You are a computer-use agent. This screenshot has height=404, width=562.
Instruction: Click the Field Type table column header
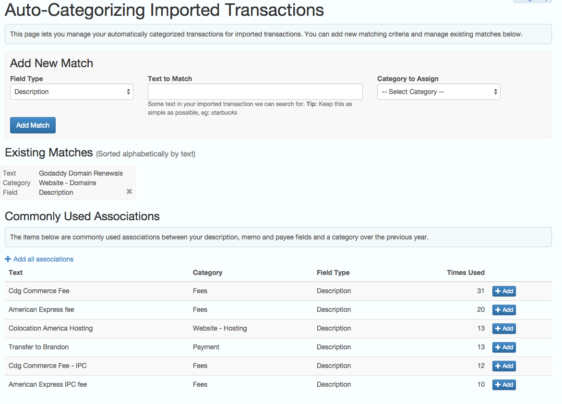coord(333,273)
